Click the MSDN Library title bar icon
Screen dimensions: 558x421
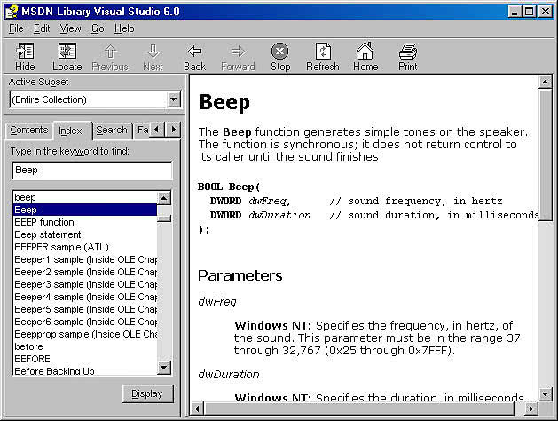tap(12, 12)
